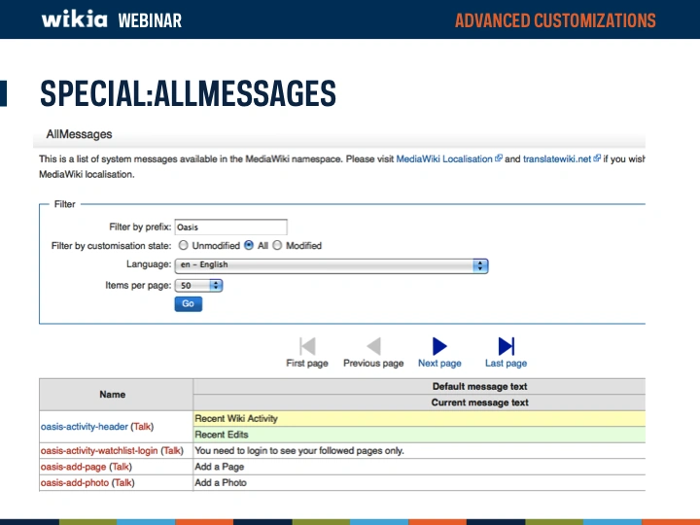The image size is (700, 525).
Task: Open the MediaWiki Localisation link
Action: pos(444,158)
